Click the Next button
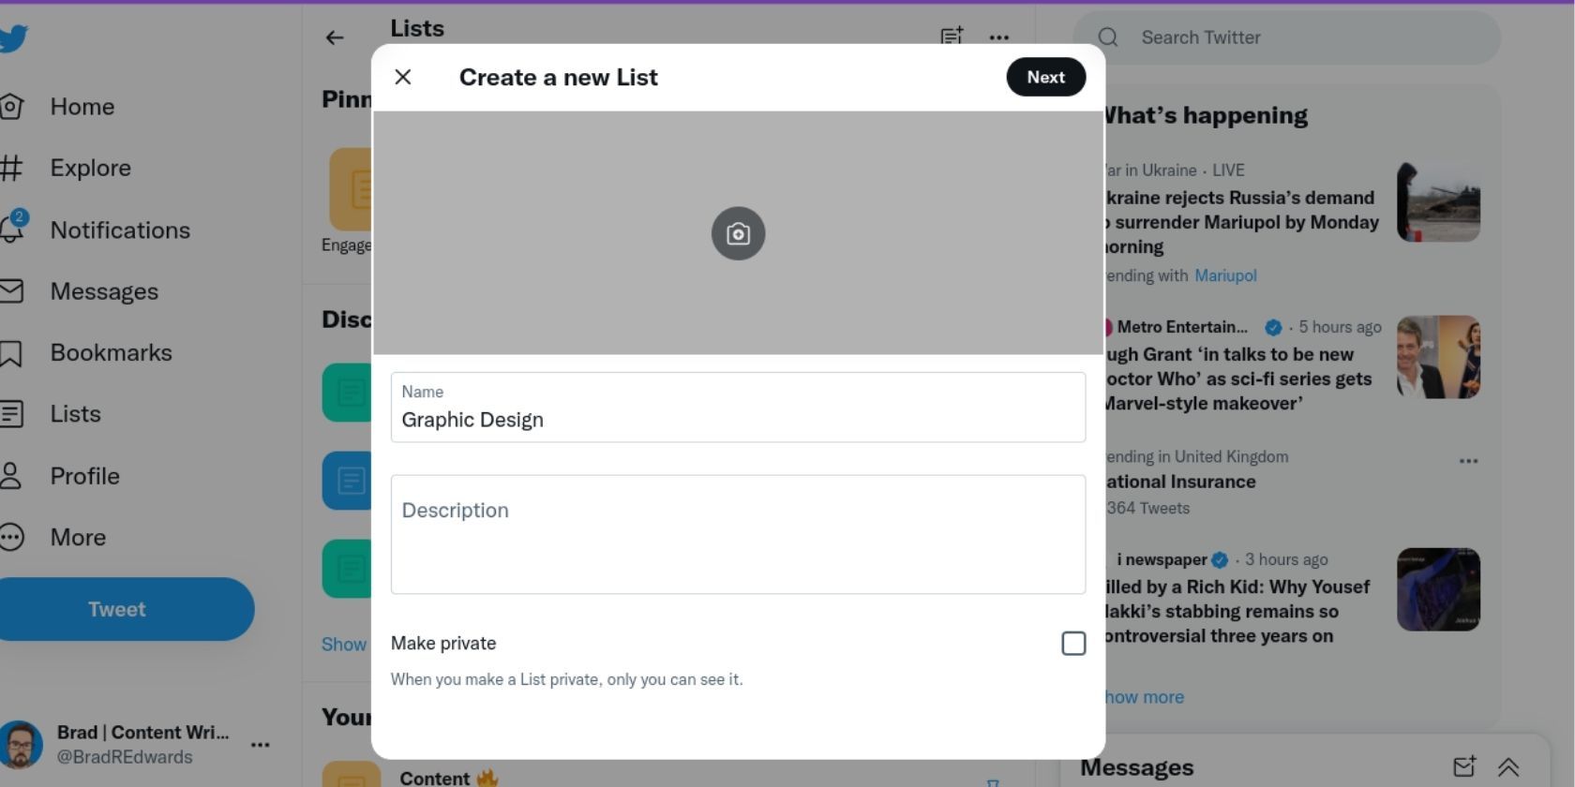This screenshot has width=1575, height=787. point(1045,77)
